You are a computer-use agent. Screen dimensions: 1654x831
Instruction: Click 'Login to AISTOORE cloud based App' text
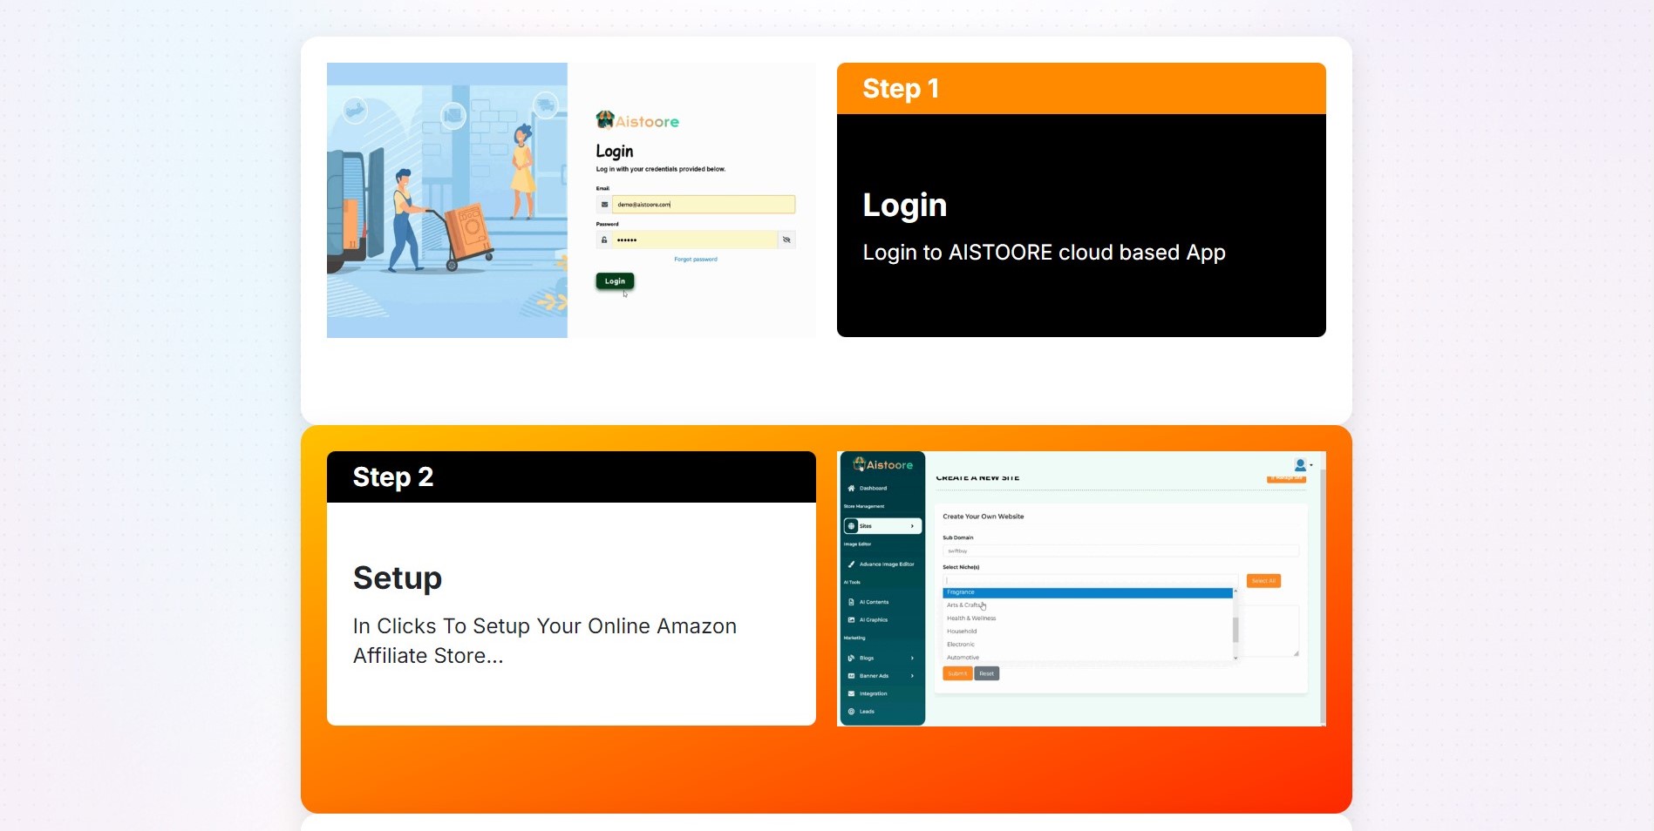coord(1044,253)
